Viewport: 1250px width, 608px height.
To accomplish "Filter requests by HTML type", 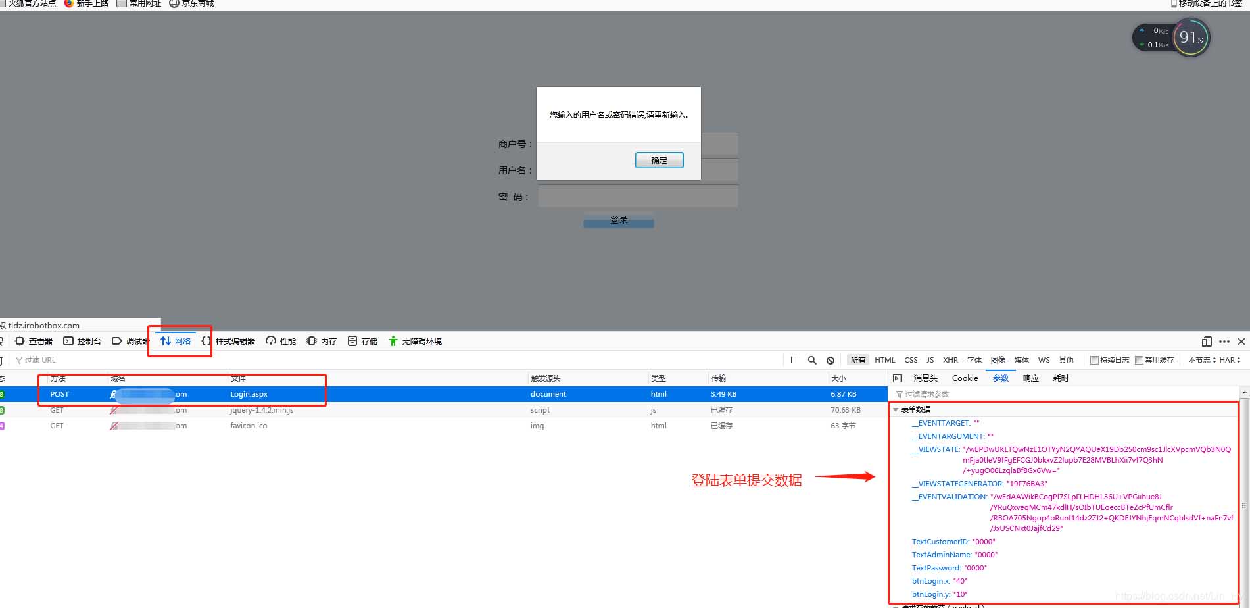I will coord(885,360).
